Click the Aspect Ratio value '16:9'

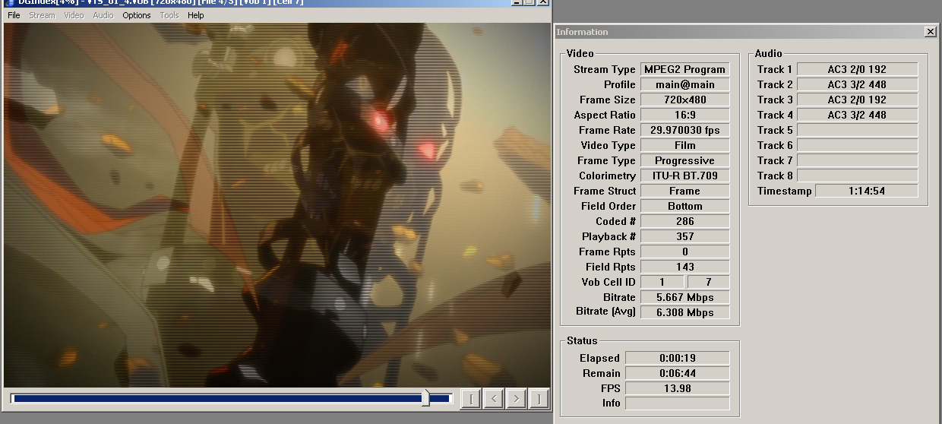[x=685, y=115]
